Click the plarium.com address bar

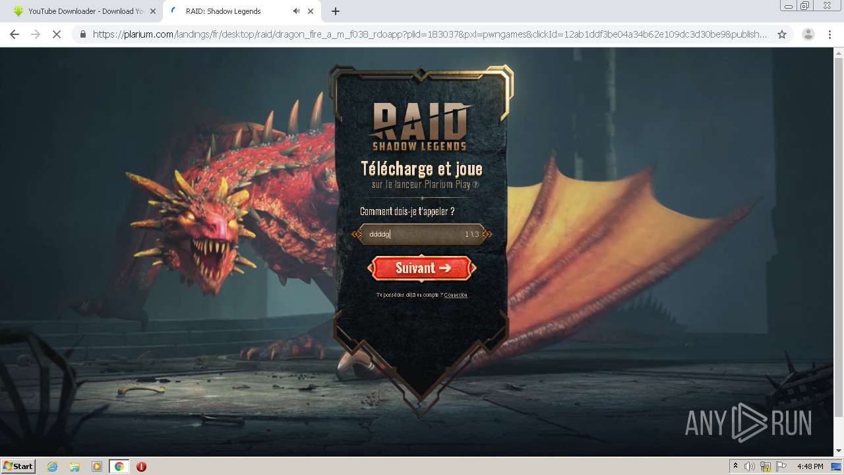pyautogui.click(x=430, y=34)
